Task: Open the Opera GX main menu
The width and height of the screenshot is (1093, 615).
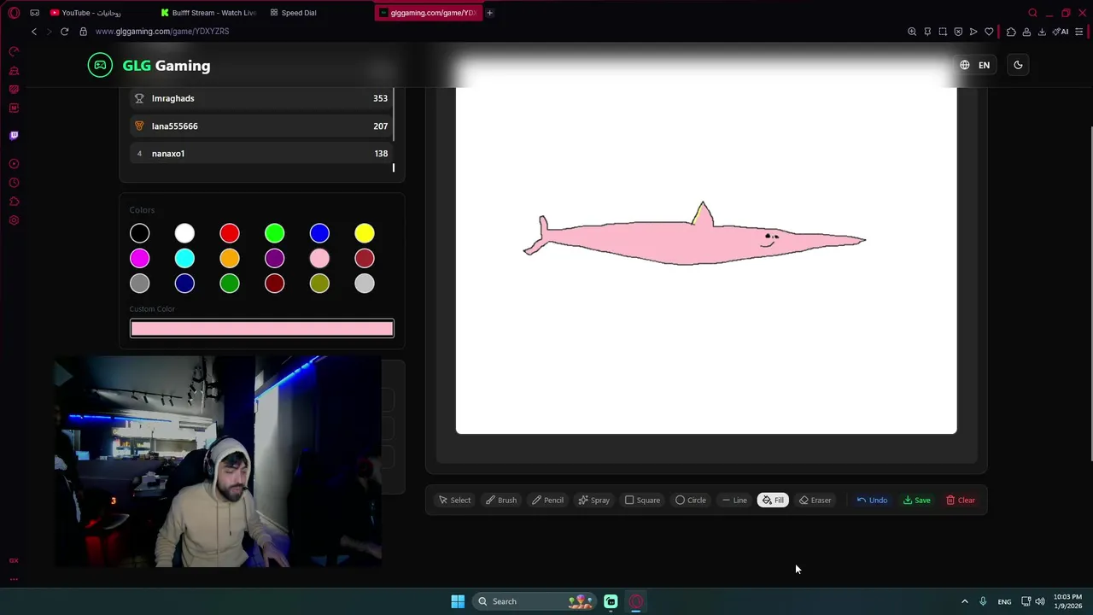Action: pyautogui.click(x=14, y=13)
